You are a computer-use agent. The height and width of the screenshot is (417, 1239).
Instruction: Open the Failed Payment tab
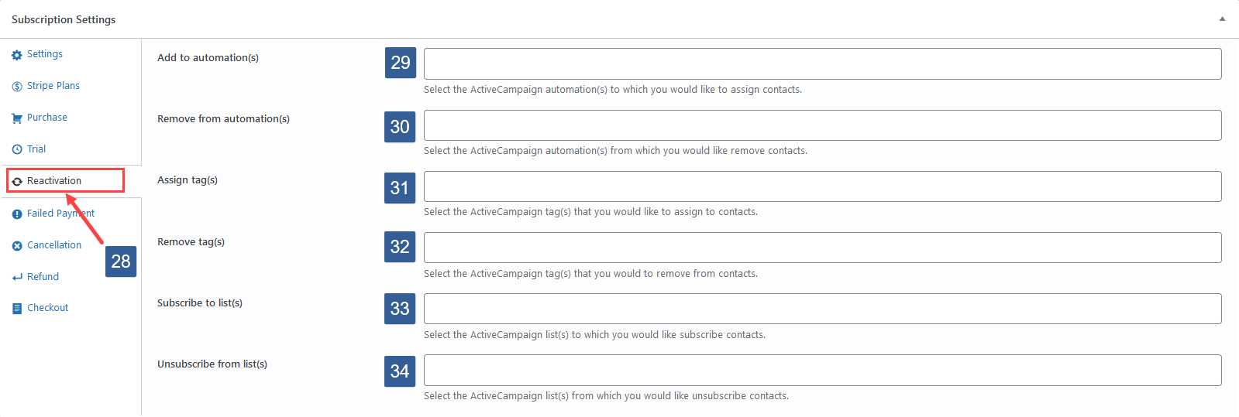click(x=60, y=214)
